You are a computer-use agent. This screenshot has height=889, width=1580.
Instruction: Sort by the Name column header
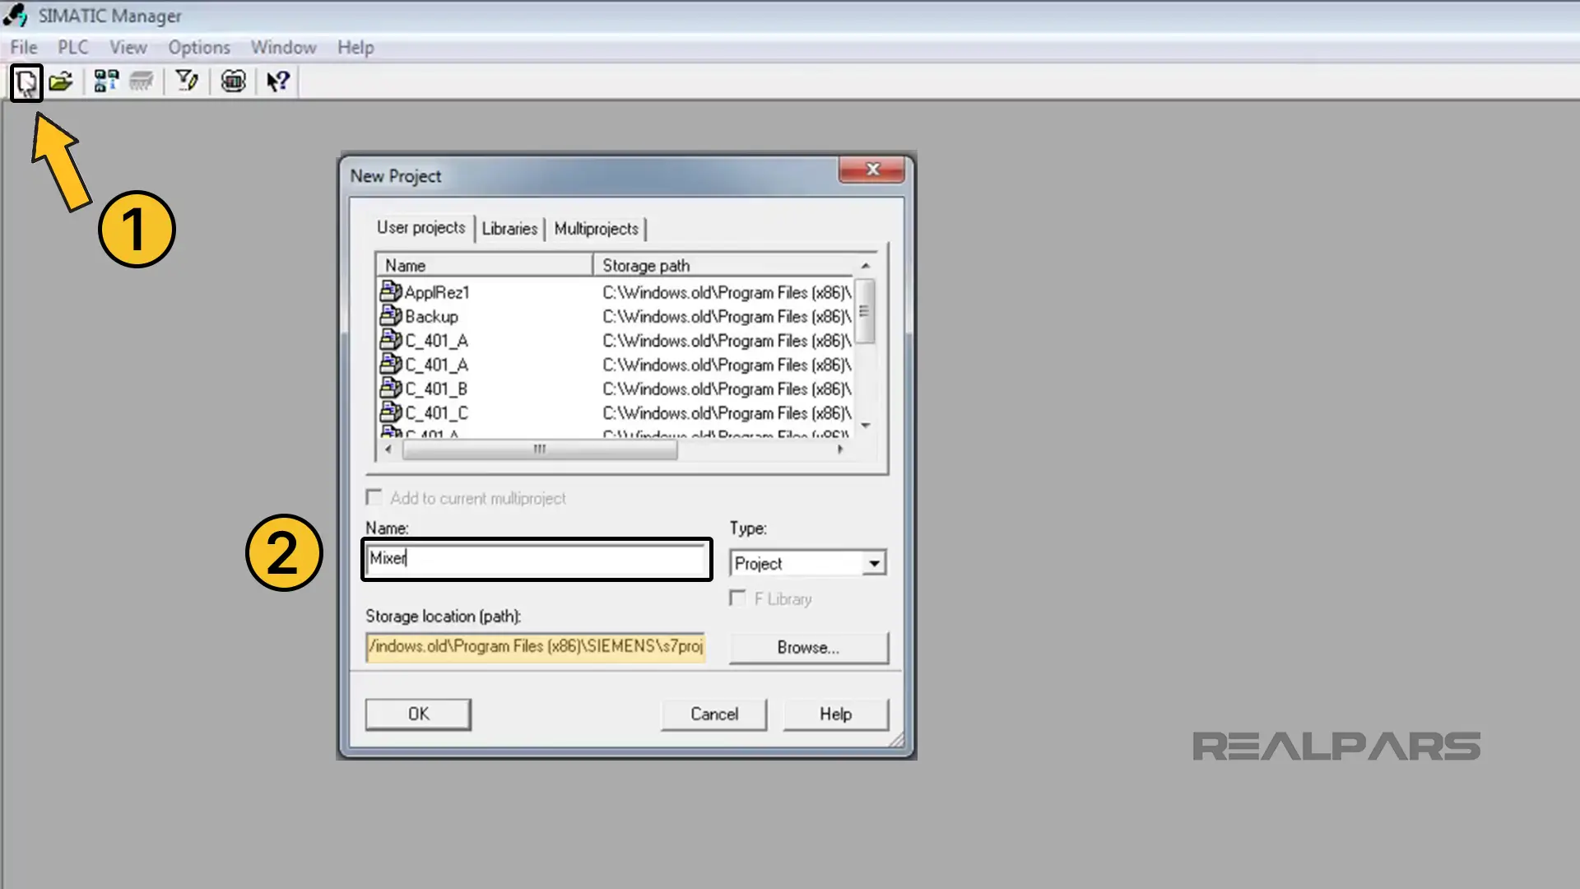[x=484, y=265]
